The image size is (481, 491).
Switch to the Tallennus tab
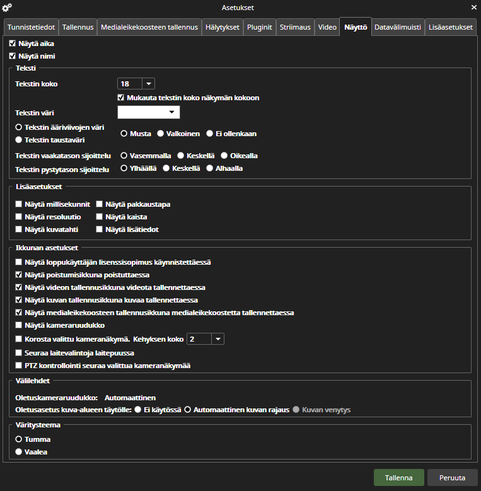point(78,27)
